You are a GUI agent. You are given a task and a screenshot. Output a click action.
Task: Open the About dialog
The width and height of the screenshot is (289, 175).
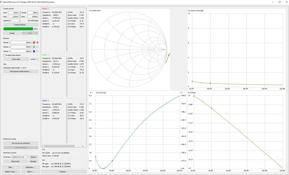(30, 172)
